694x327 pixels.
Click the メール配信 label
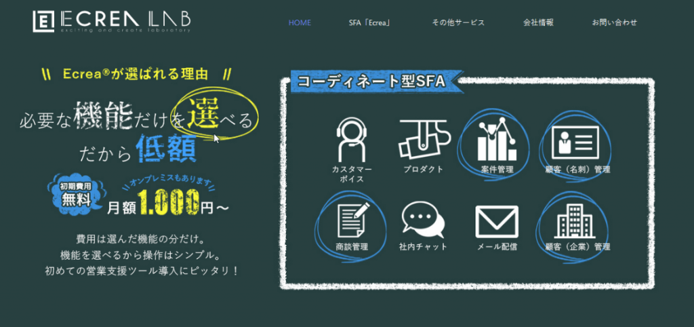pos(497,247)
